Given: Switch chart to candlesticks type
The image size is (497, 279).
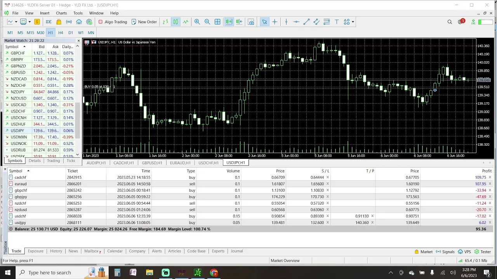Looking at the screenshot, I should (x=176, y=22).
